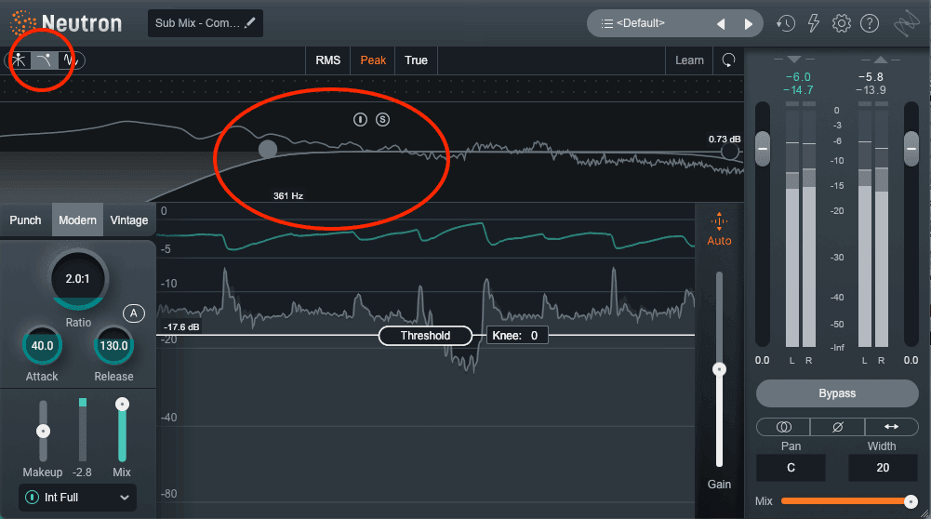This screenshot has height=519, width=931.
Task: Click the 0.73 dB filter node
Action: (x=730, y=152)
